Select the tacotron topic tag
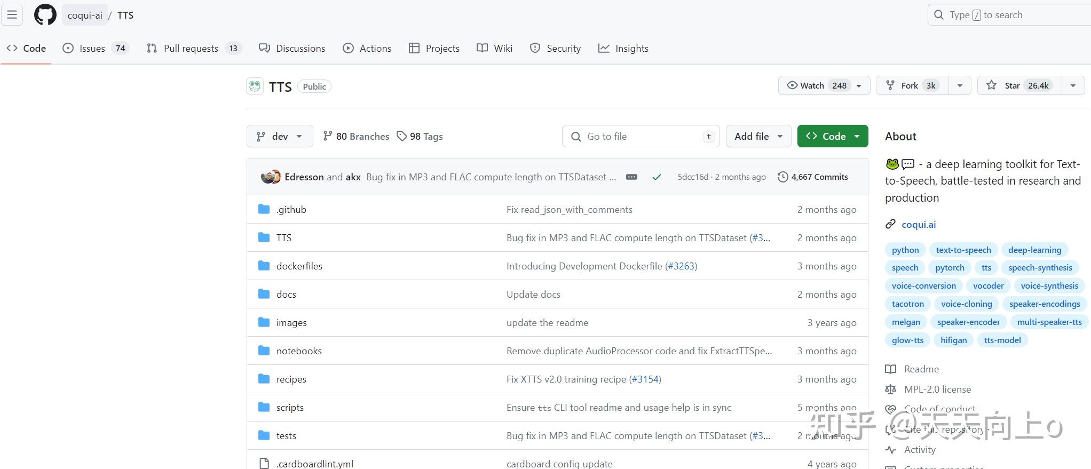The width and height of the screenshot is (1091, 469). [907, 304]
